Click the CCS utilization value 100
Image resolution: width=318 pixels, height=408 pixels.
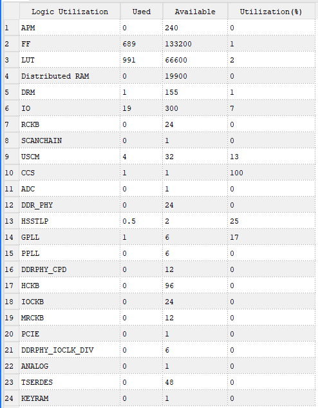point(272,173)
